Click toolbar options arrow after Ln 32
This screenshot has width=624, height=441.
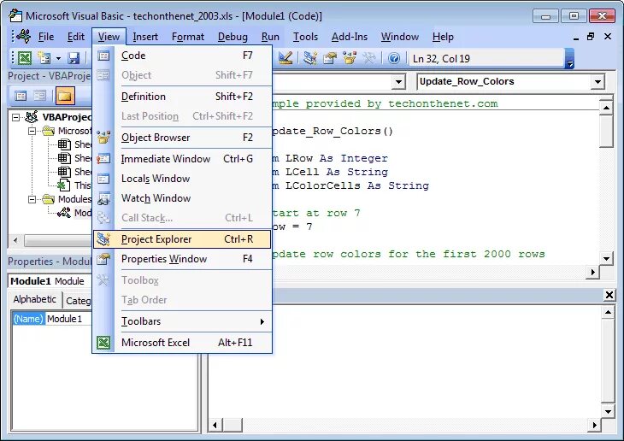coord(569,58)
